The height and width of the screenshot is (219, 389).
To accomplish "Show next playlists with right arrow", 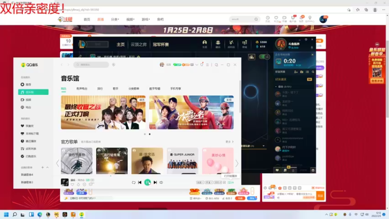I will [237, 164].
